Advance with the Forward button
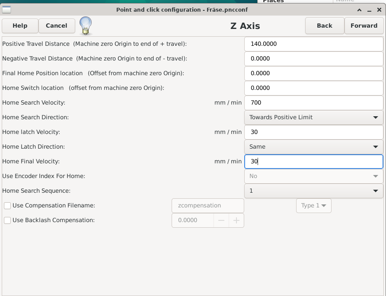The image size is (386, 296). [364, 26]
